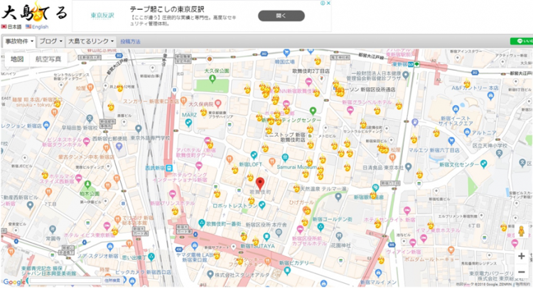Open the fire icon under 新宿プリンスホテル
This screenshot has height=288, width=533.
175,211
